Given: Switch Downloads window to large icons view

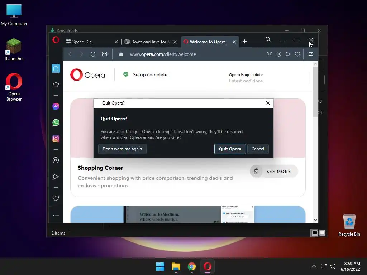Looking at the screenshot, I should tap(322, 233).
